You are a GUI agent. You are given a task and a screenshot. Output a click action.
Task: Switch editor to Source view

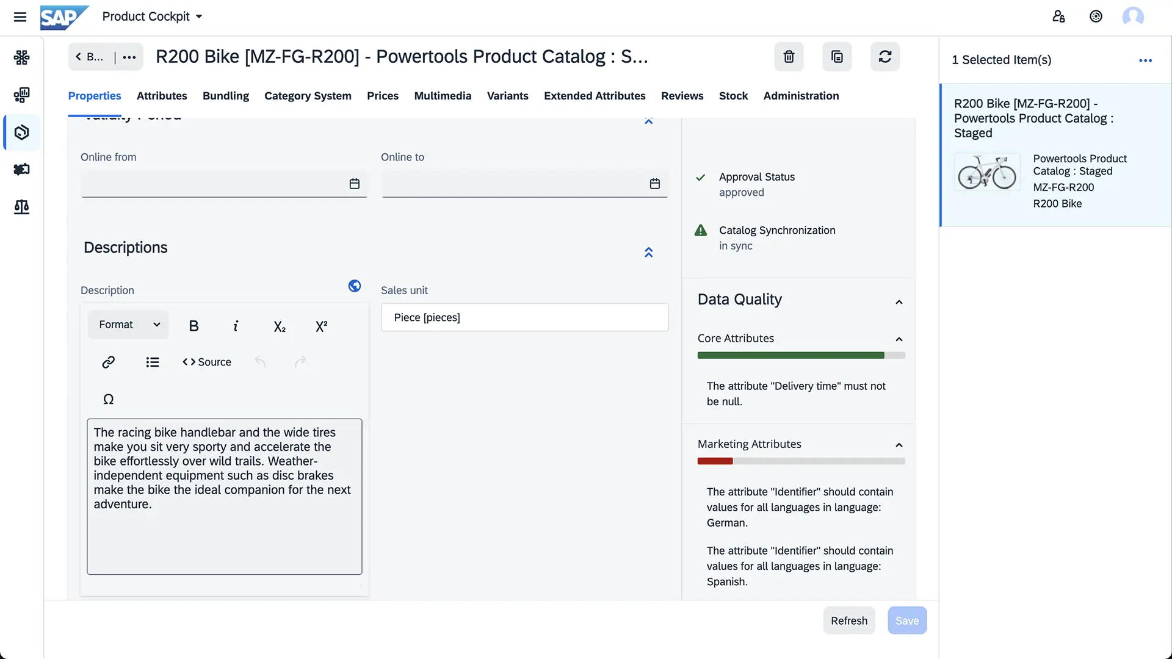click(207, 362)
